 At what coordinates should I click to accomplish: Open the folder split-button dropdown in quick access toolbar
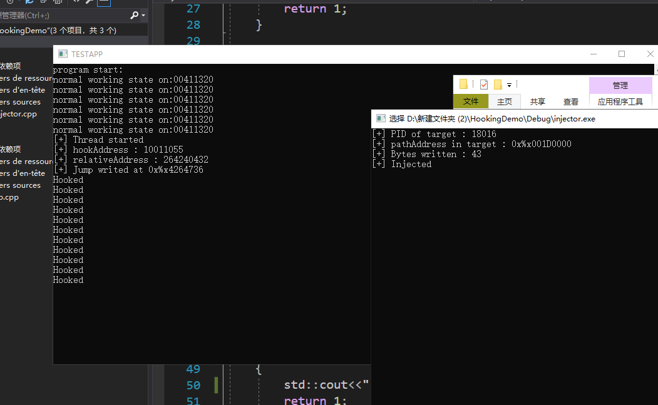(x=510, y=85)
